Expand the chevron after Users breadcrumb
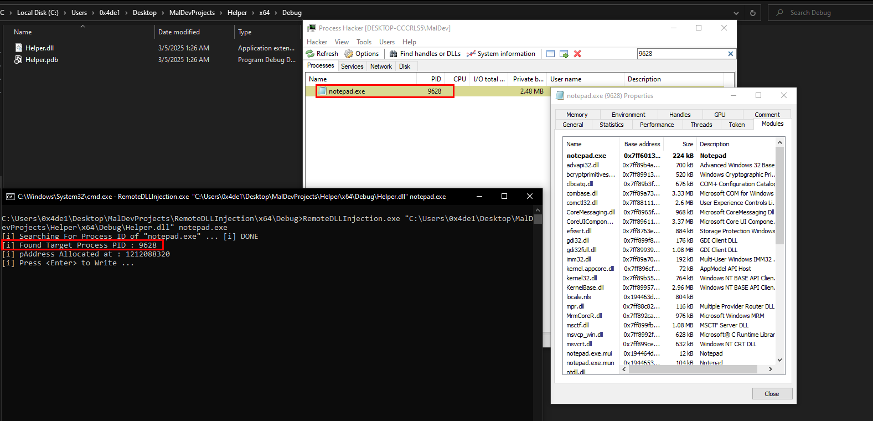The height and width of the screenshot is (421, 873). (94, 13)
